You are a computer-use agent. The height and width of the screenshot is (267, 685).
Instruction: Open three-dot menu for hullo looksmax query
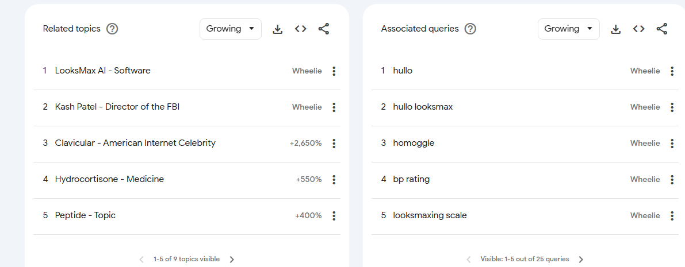coord(672,107)
